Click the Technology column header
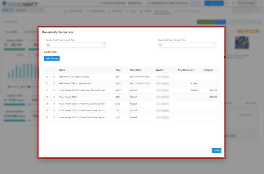 coord(136,70)
